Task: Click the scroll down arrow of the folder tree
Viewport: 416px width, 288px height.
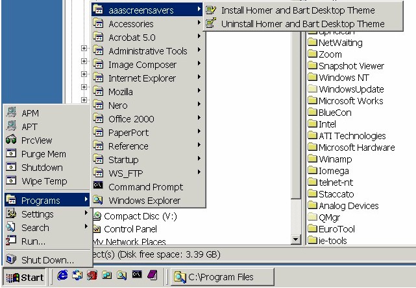Action: 295,239
